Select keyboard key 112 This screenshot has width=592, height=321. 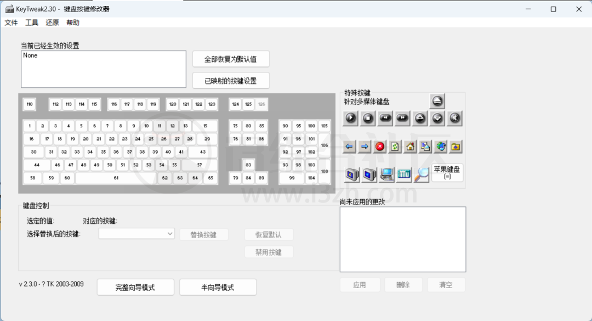(x=55, y=104)
